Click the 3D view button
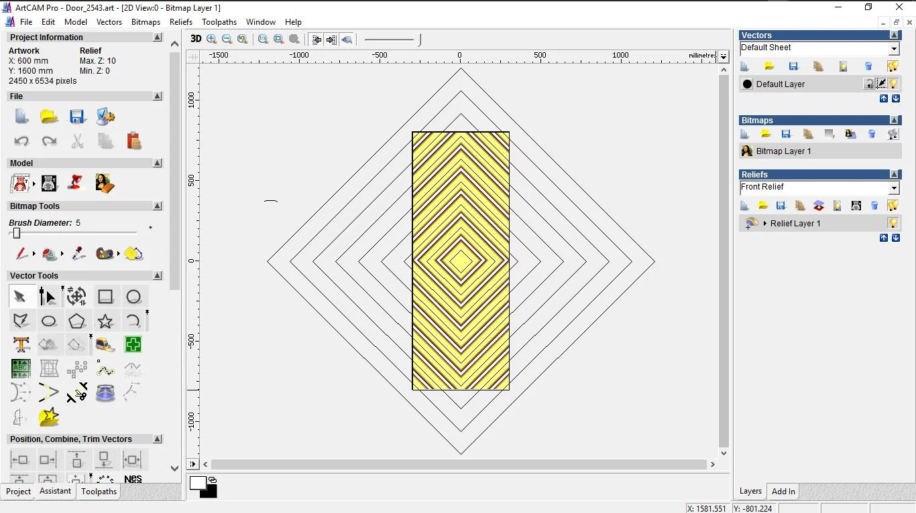The width and height of the screenshot is (916, 513). click(x=196, y=40)
